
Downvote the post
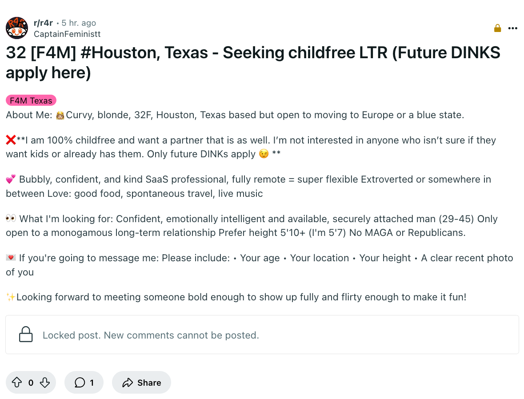[x=45, y=382]
